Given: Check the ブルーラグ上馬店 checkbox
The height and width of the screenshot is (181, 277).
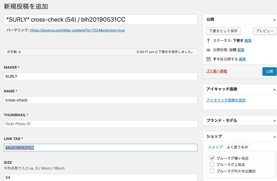Looking at the screenshot, I should pyautogui.click(x=212, y=164).
